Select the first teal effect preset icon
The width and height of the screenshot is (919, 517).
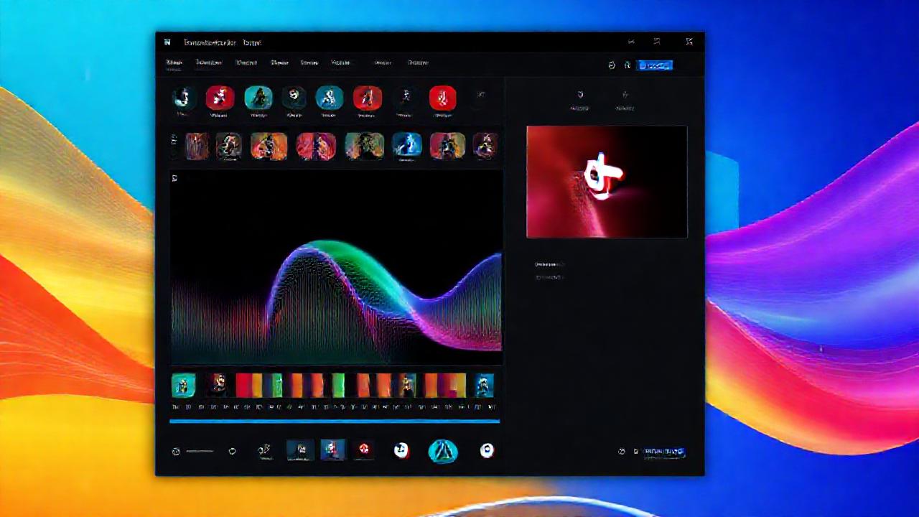point(258,99)
